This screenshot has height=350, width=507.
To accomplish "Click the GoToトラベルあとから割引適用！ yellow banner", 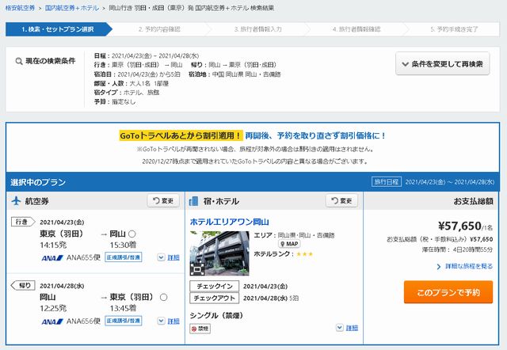I will tap(181, 135).
